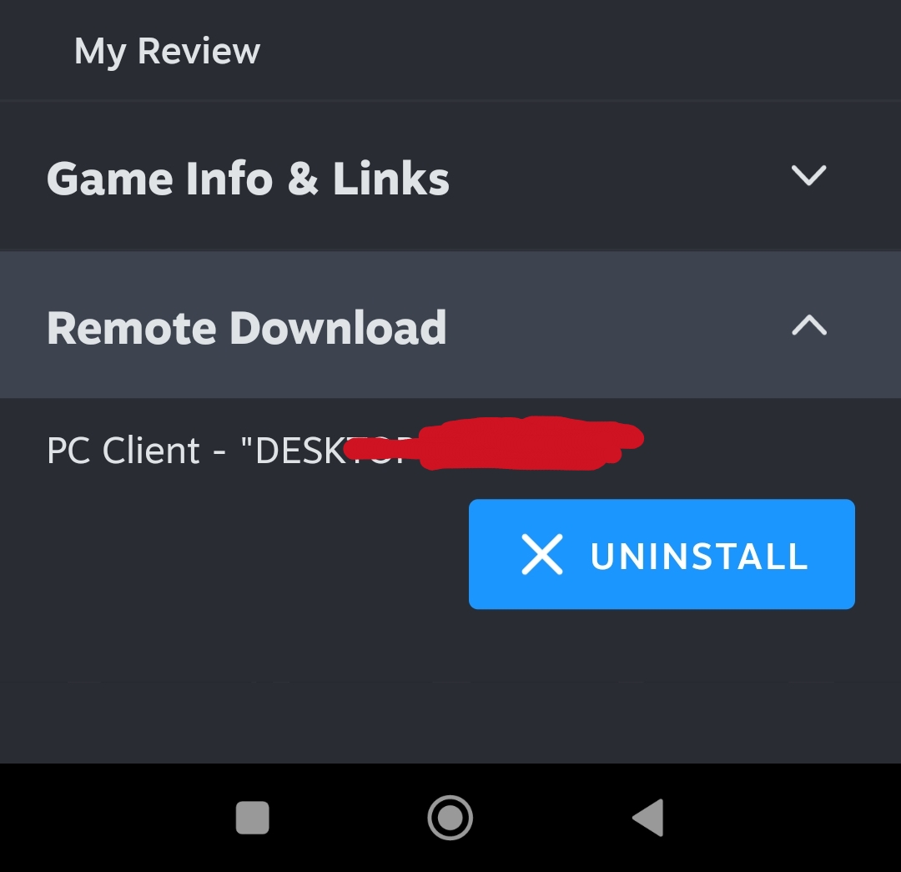The width and height of the screenshot is (901, 872).
Task: Select the Game Info & Links heading text
Action: [x=248, y=179]
